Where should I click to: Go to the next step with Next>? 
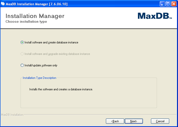[x=134, y=121]
